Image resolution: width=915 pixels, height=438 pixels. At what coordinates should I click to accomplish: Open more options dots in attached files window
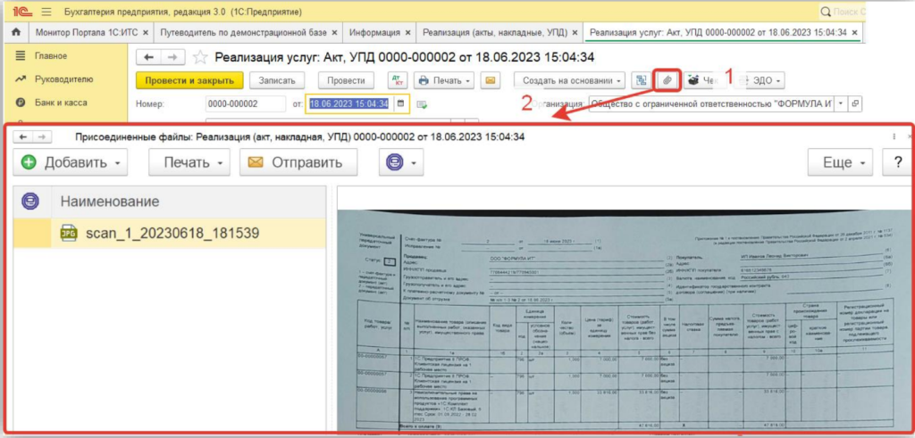tap(894, 136)
